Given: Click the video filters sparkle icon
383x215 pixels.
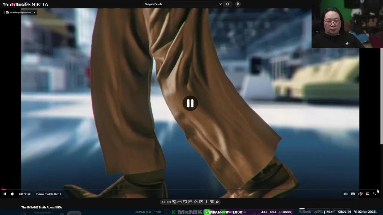Looking at the screenshot, I should [x=201, y=202].
